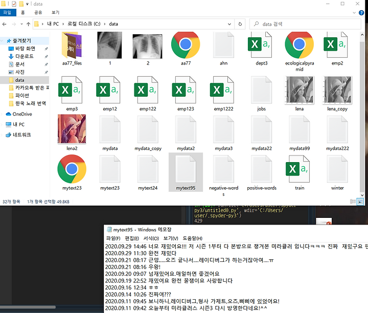This screenshot has width=368, height=313.
Task: Select the mydata3 text file
Action: coord(224,133)
